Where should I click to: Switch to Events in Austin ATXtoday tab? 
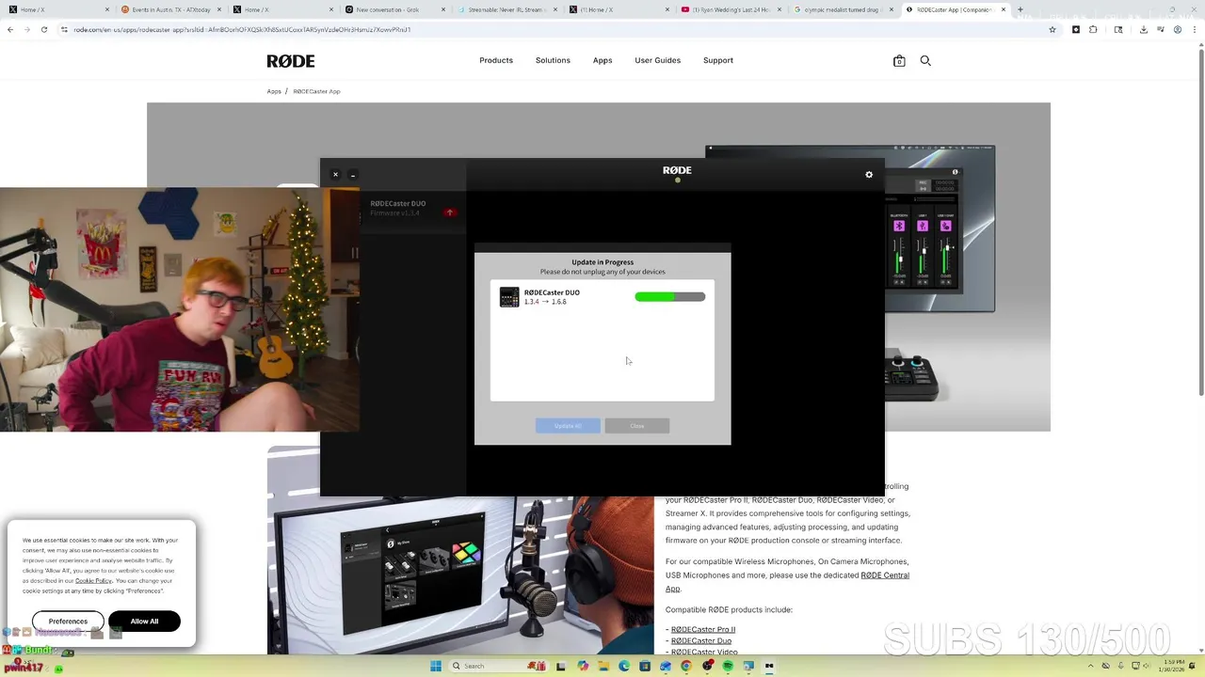169,9
